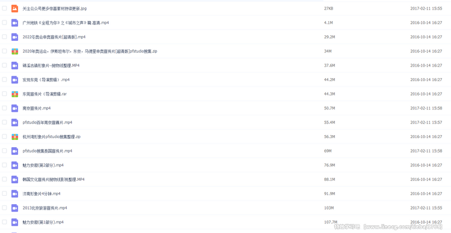This screenshot has height=233, width=451.
Task: Click video icon beside 魅力安徽(第2部分).mp4
Action: point(14,165)
